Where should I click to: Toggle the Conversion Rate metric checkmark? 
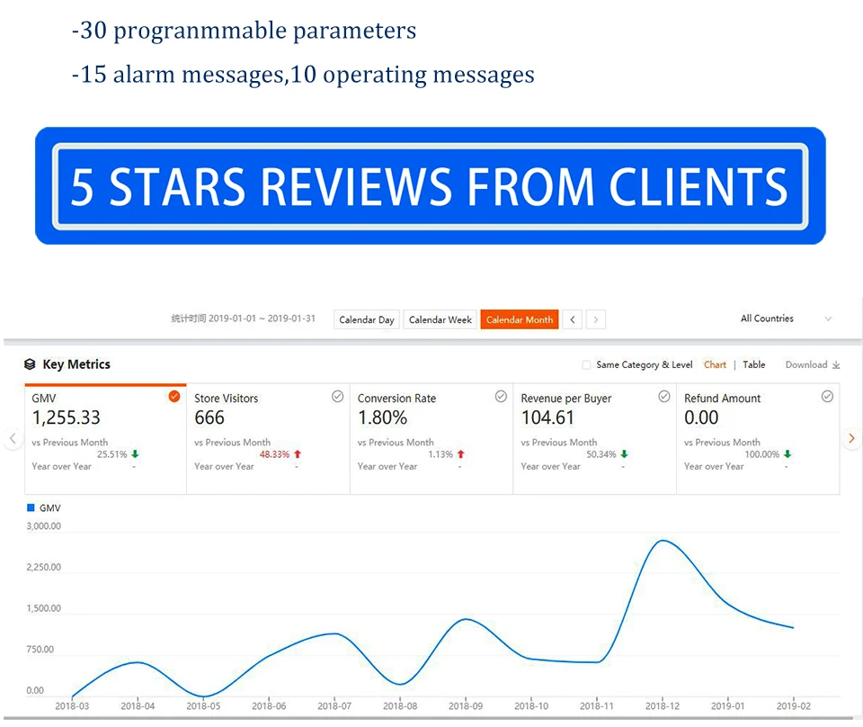click(x=501, y=397)
